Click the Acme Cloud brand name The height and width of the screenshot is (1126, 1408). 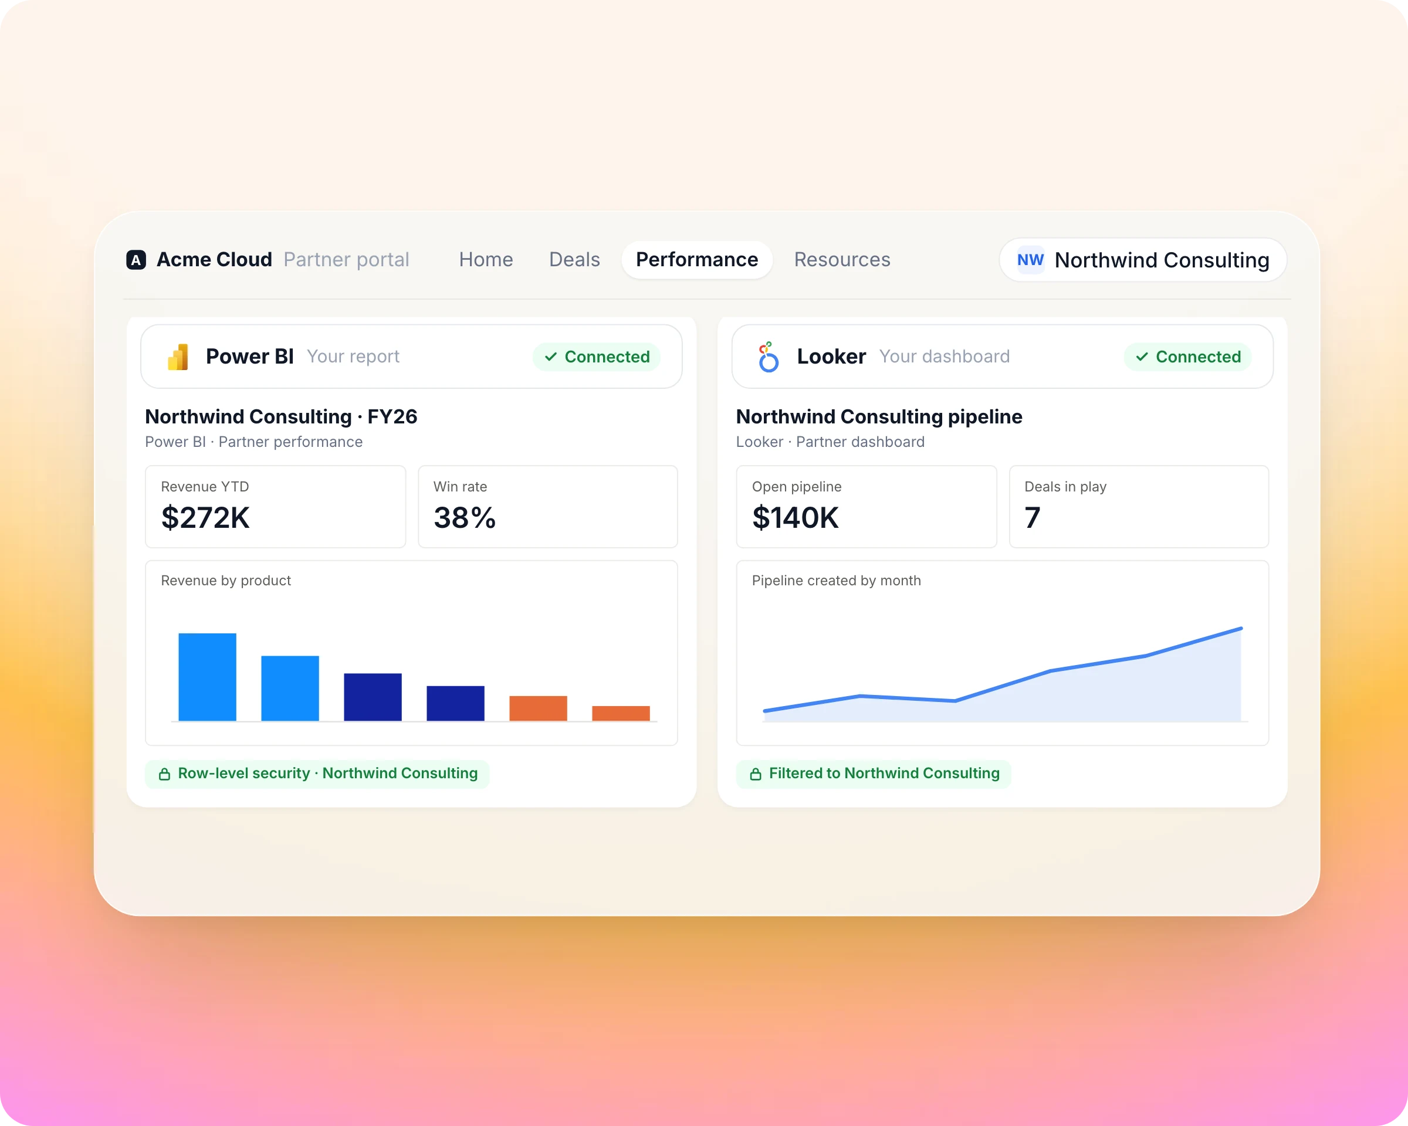pyautogui.click(x=214, y=260)
